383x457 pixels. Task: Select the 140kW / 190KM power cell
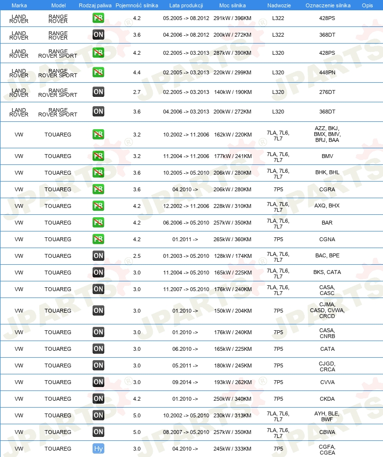[233, 92]
